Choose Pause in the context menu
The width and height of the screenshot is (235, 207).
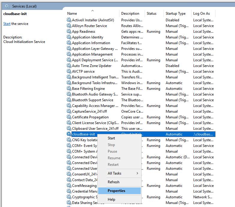119,151
